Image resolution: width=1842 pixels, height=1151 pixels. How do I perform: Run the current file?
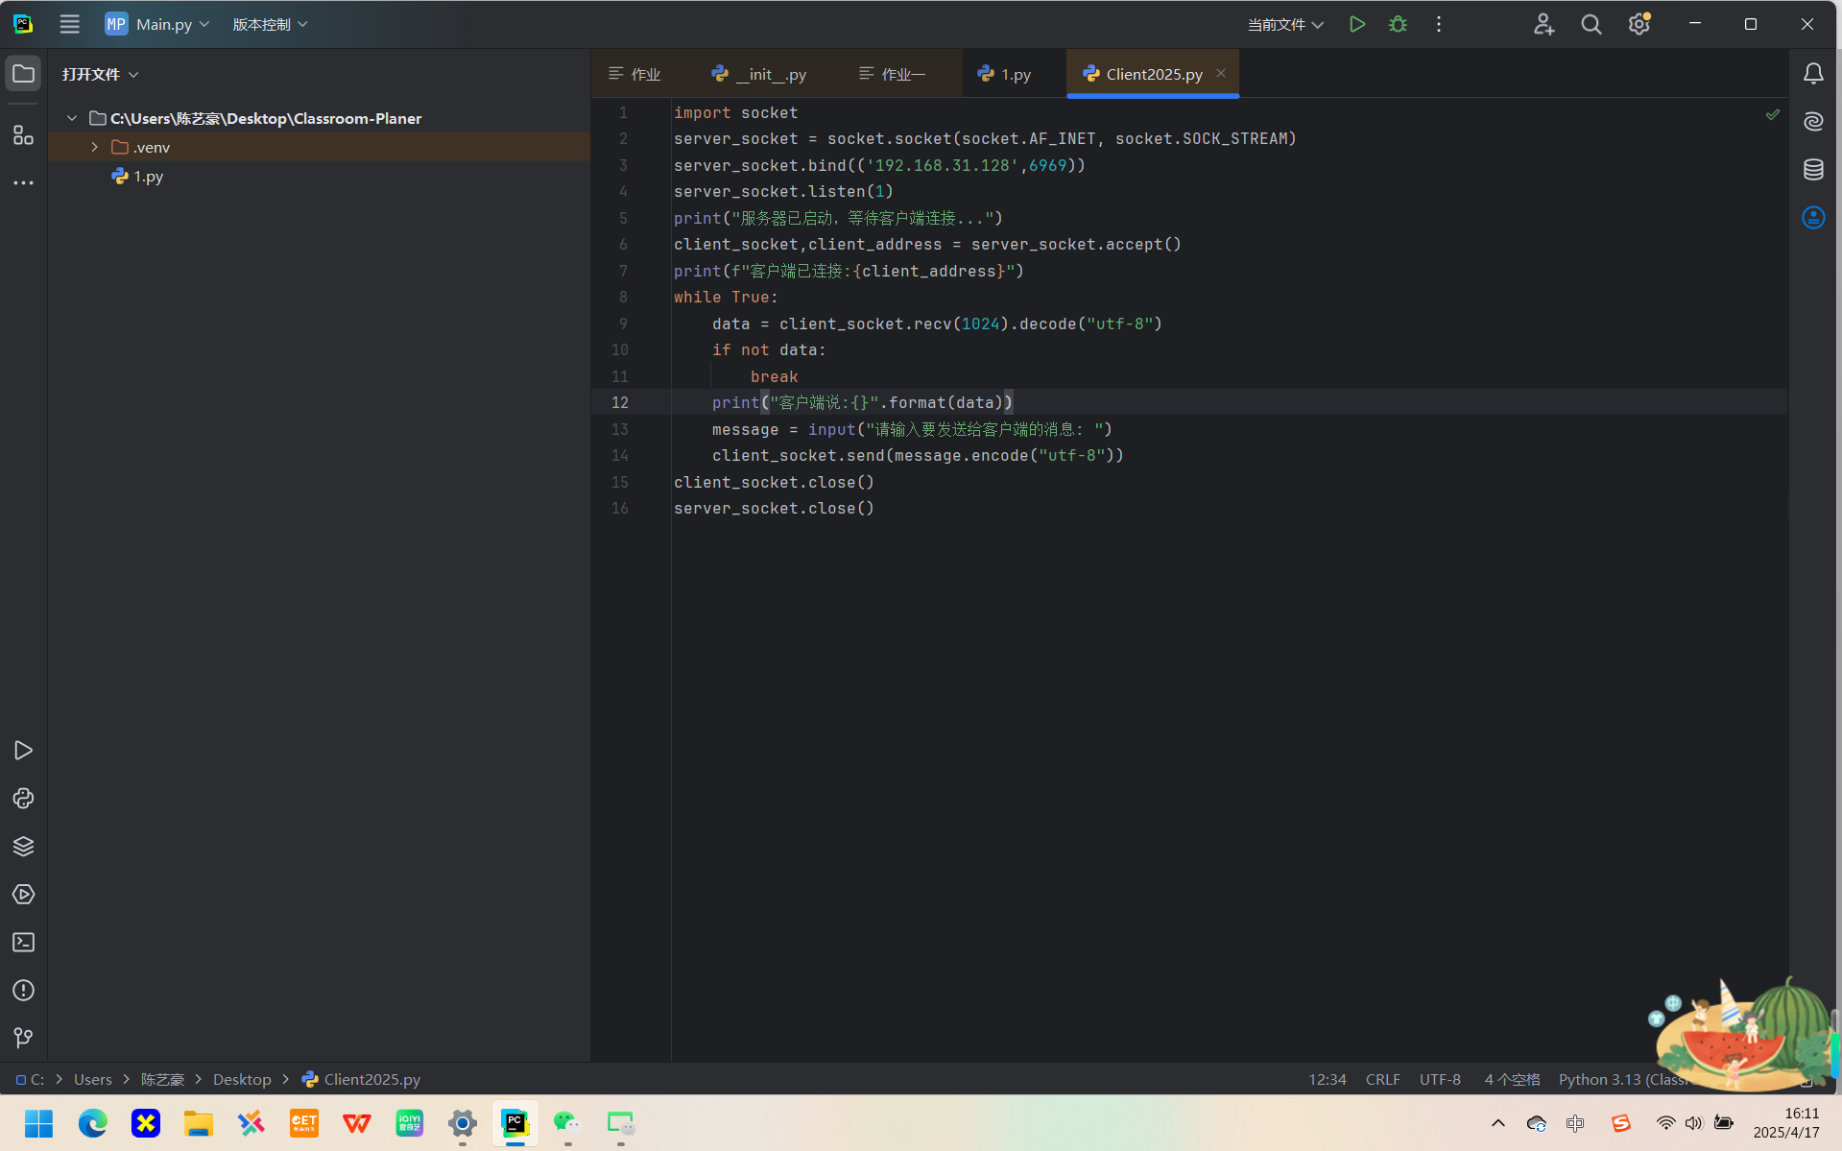tap(1356, 24)
